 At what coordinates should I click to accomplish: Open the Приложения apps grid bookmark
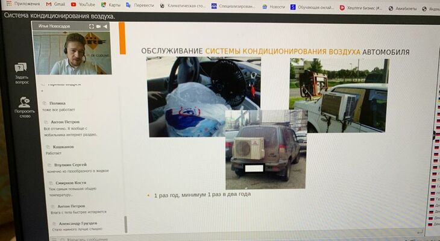pos(24,4)
